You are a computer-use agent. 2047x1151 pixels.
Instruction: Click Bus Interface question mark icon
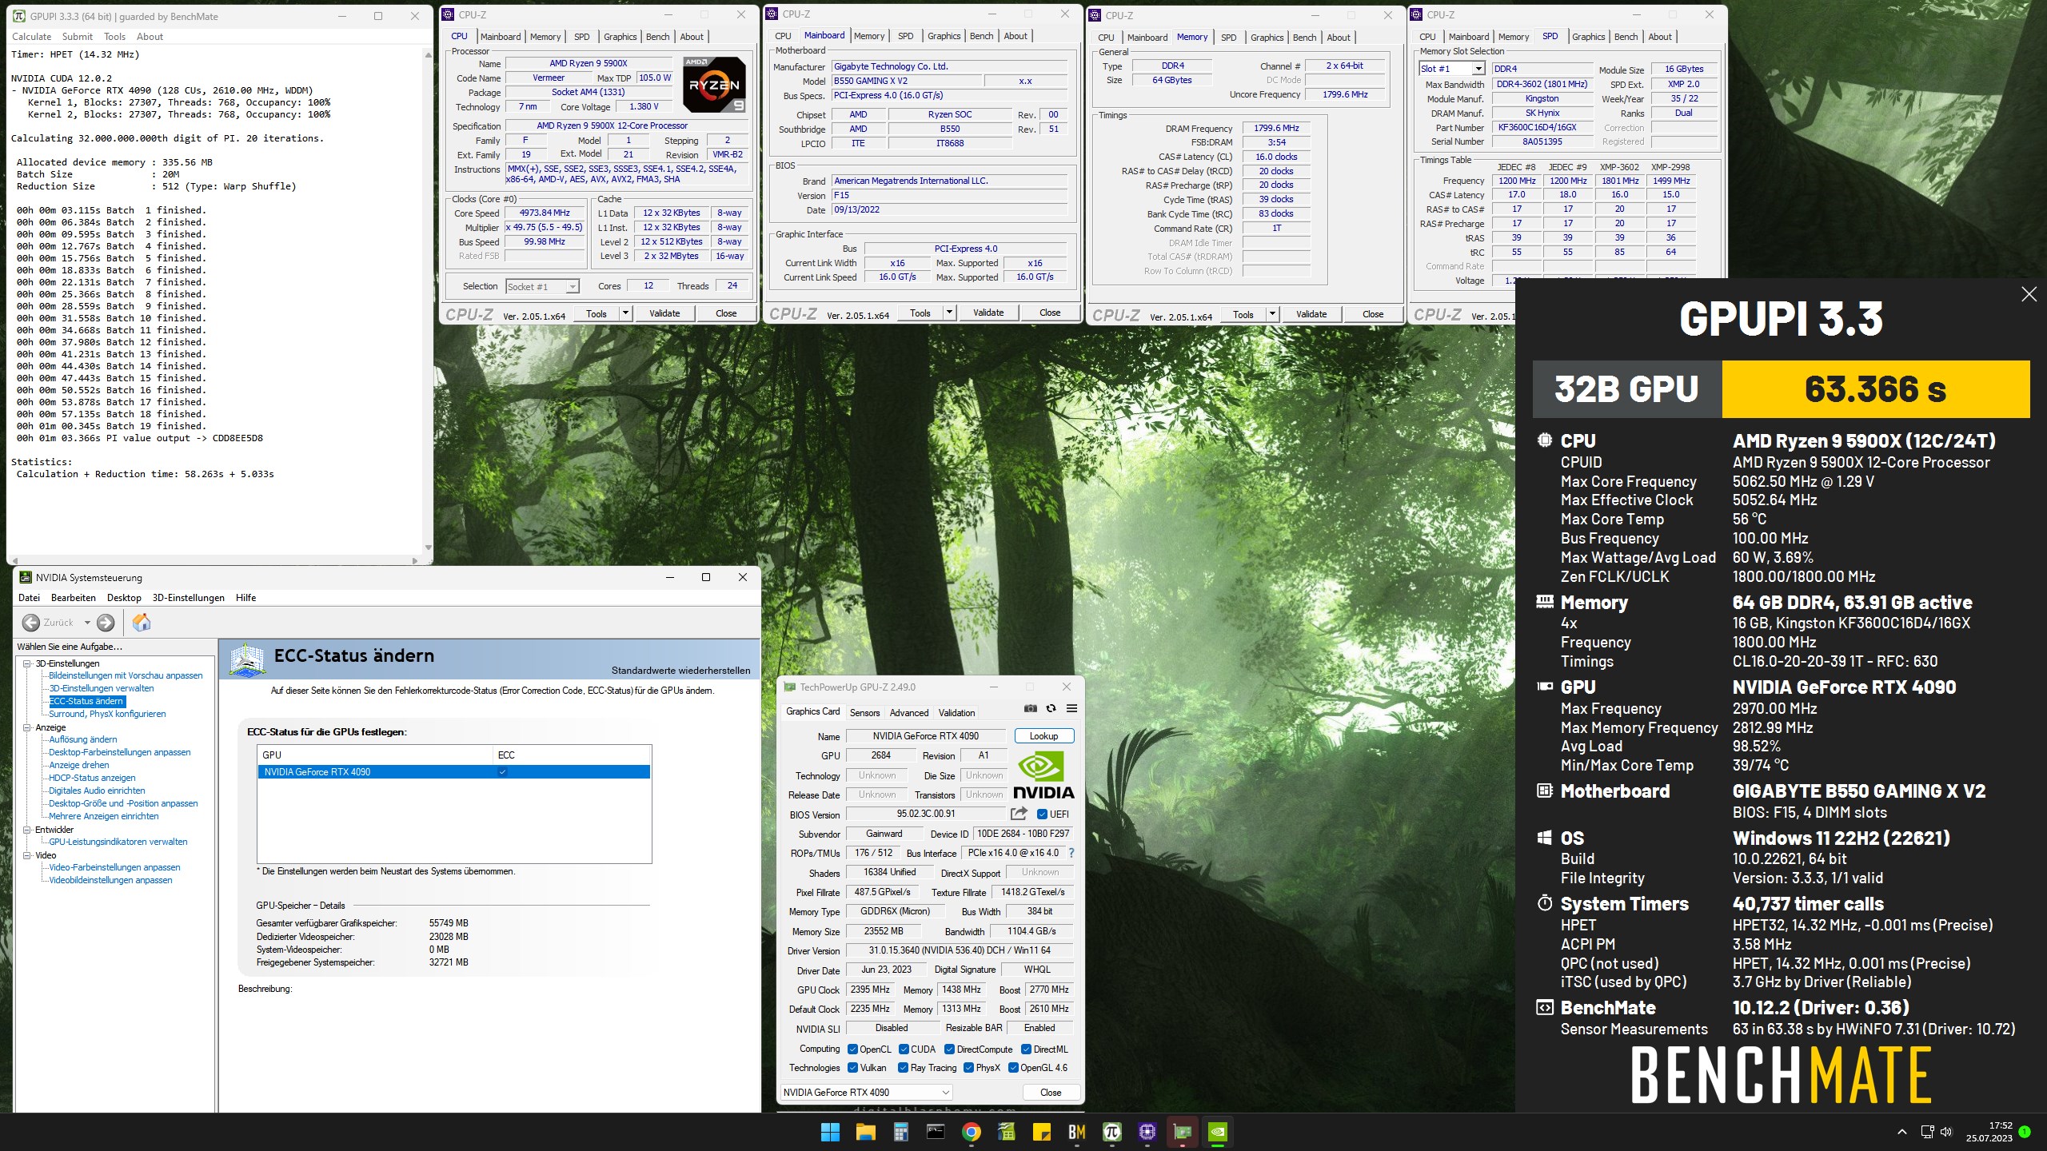1071,853
